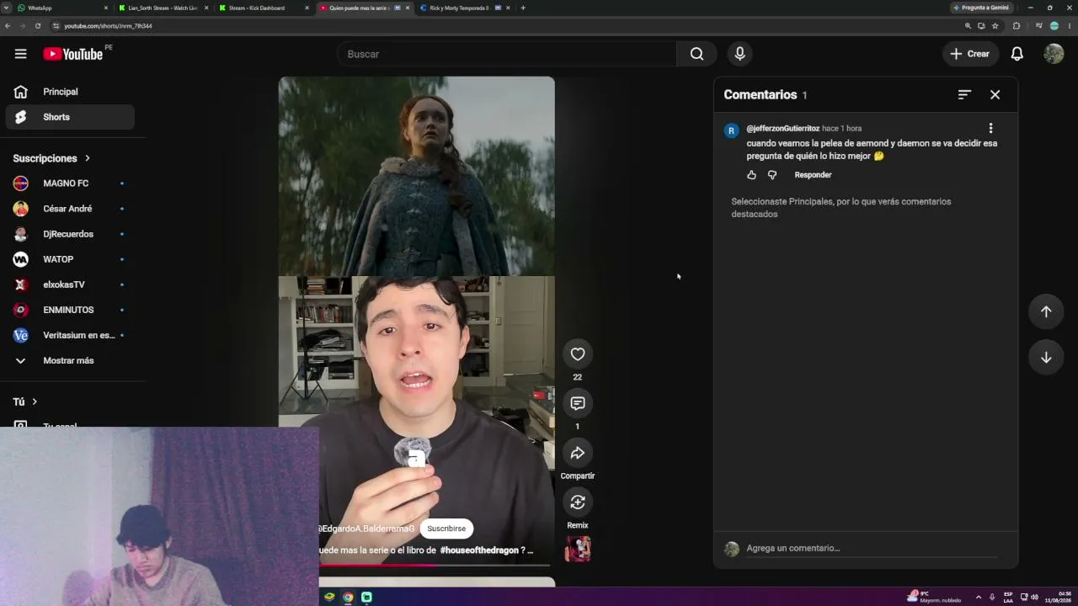
Task: Click the search magnifier button
Action: [696, 54]
